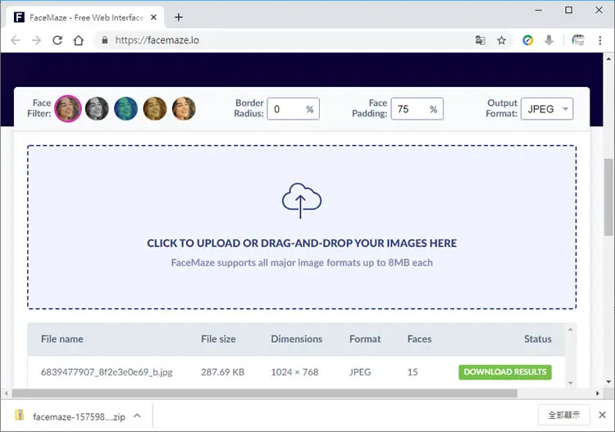Image resolution: width=615 pixels, height=432 pixels.
Task: Click the download extension arrow icon
Action: [x=549, y=40]
